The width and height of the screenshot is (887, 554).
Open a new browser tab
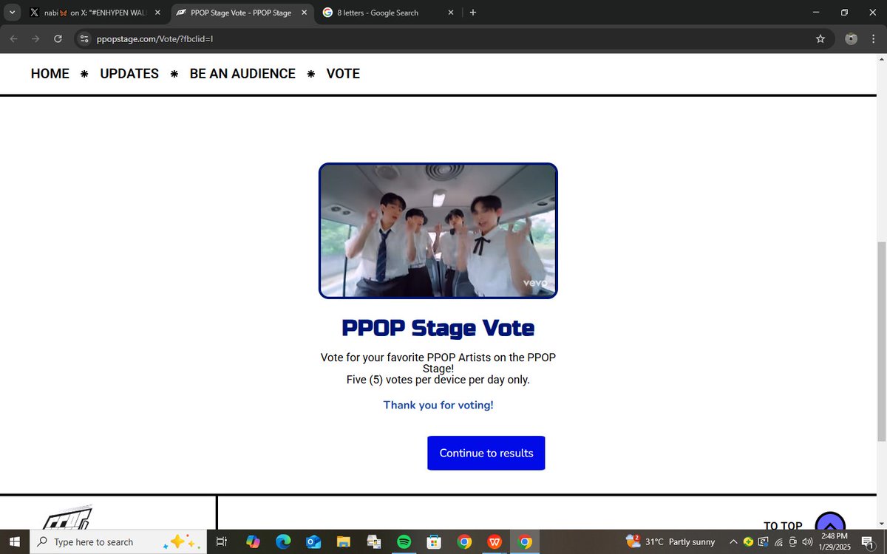(473, 13)
